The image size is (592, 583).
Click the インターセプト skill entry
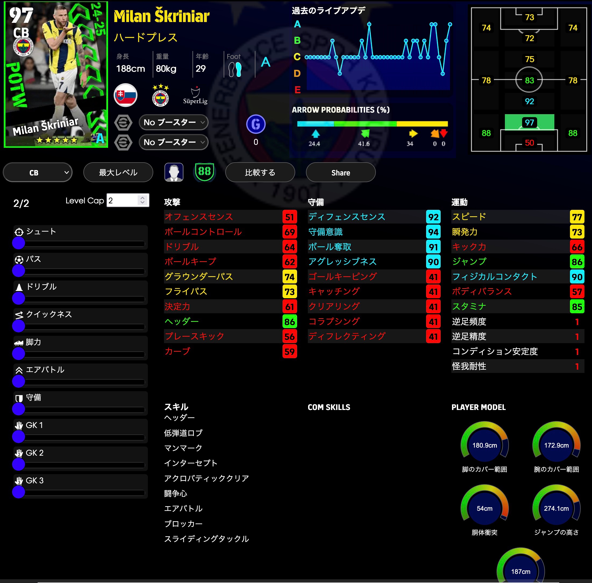coord(191,463)
